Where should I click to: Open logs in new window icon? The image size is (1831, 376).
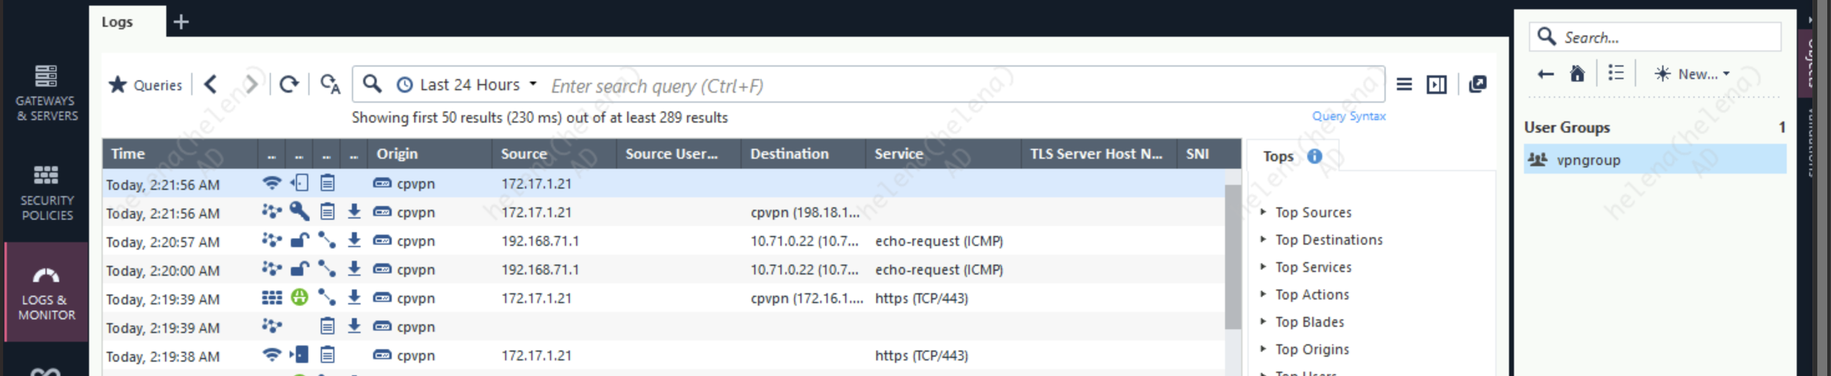(x=1478, y=85)
